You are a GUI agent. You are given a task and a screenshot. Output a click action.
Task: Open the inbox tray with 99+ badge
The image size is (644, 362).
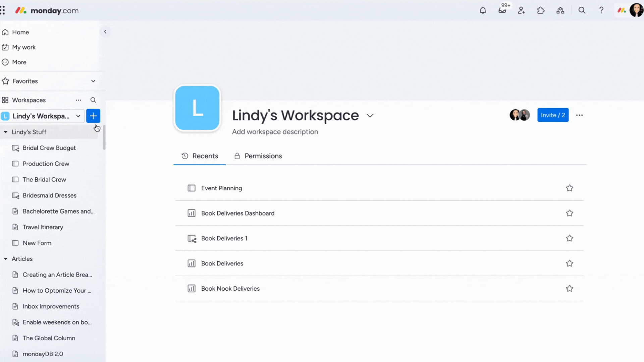[502, 10]
